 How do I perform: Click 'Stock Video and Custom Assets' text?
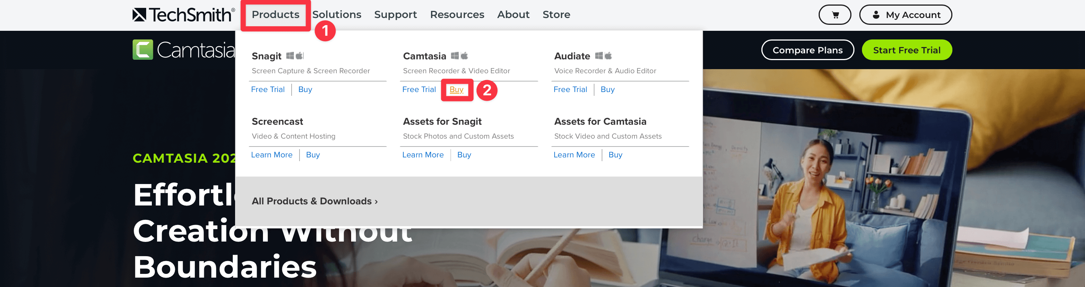point(608,136)
